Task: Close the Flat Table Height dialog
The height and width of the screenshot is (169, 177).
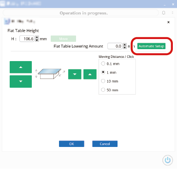Action: click(168, 22)
